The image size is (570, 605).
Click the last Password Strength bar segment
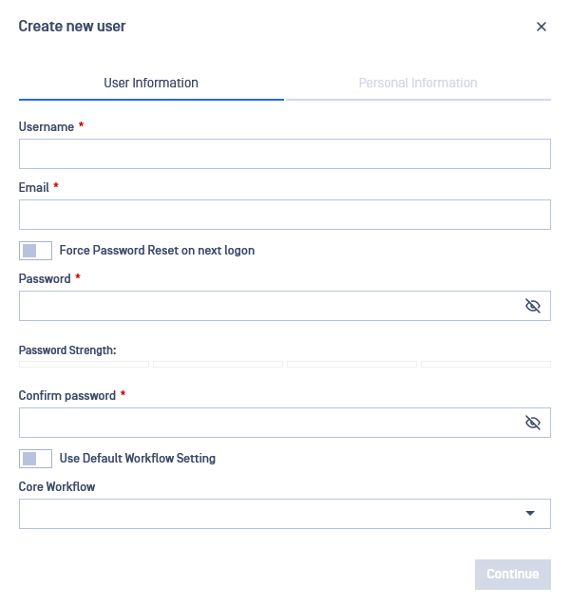pos(485,365)
